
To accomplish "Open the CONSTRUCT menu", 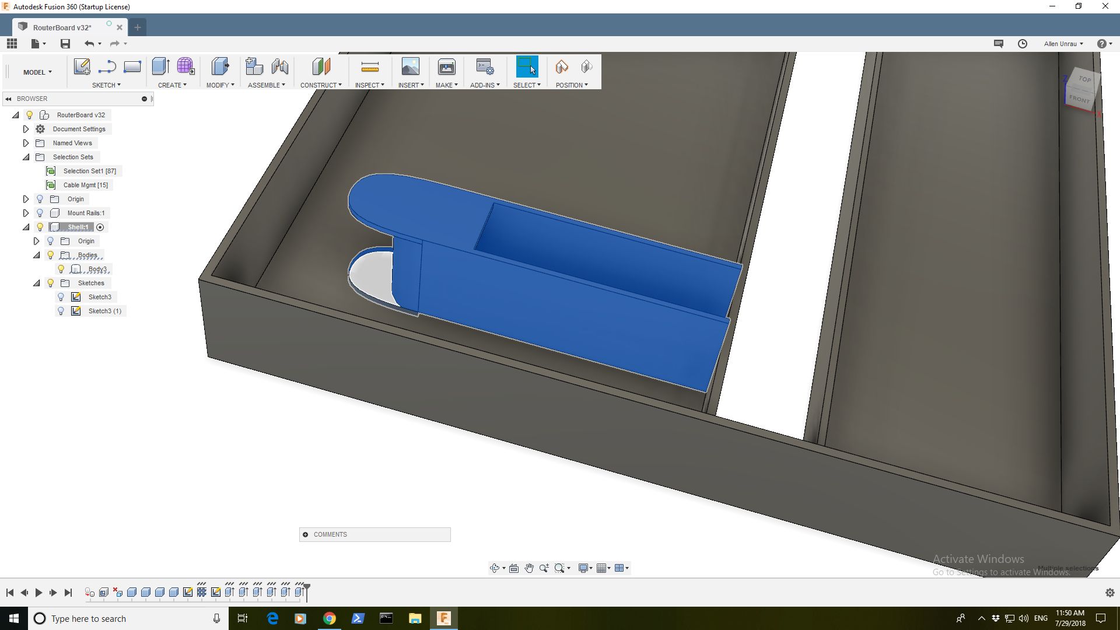I will [321, 85].
